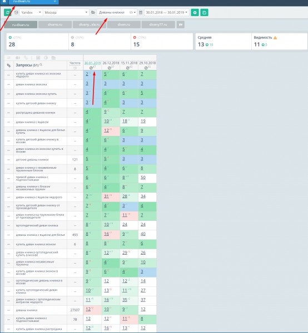Click the sort arrows icon in table toolbar

tap(9, 58)
